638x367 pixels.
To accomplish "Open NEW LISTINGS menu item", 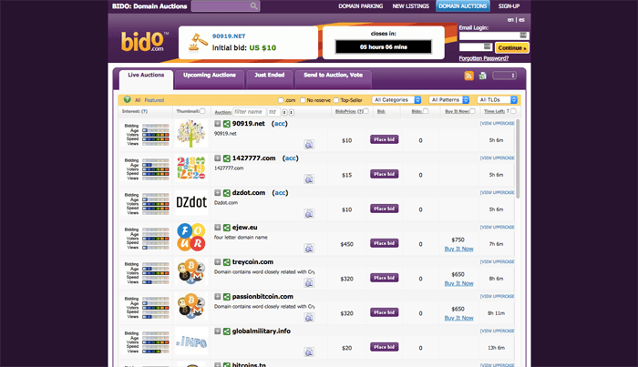I will 410,6.
